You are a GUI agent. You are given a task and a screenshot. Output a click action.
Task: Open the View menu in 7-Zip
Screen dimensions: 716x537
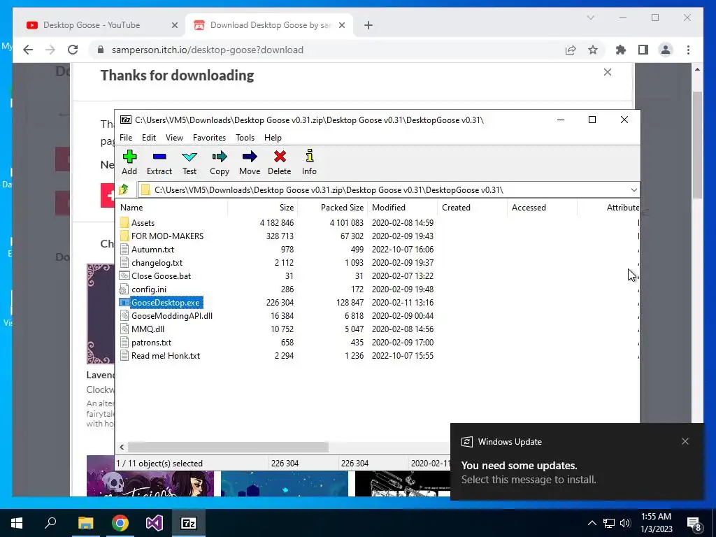click(174, 138)
